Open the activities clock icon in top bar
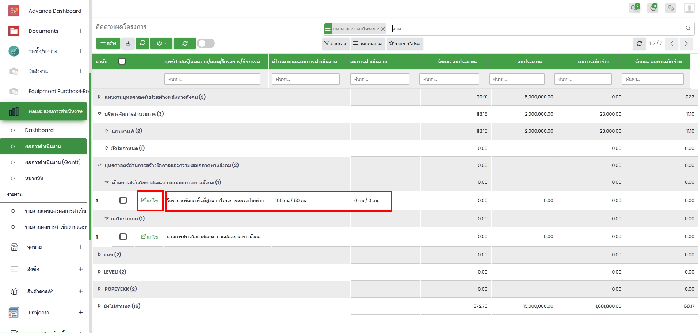 point(653,8)
